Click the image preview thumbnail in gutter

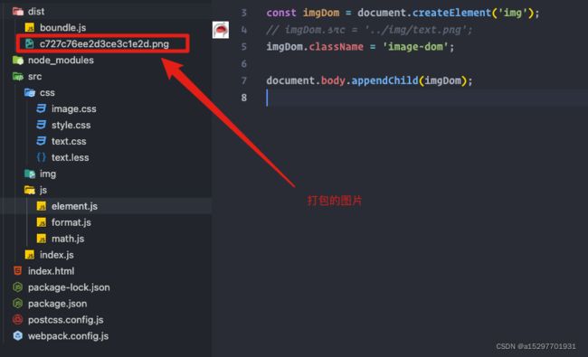tap(221, 30)
